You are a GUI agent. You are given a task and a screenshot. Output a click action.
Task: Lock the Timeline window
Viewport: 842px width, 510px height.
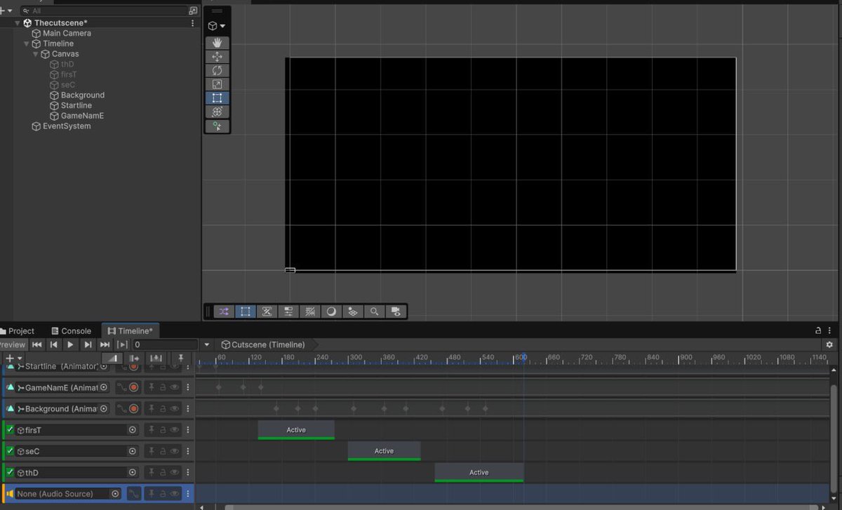click(x=818, y=330)
